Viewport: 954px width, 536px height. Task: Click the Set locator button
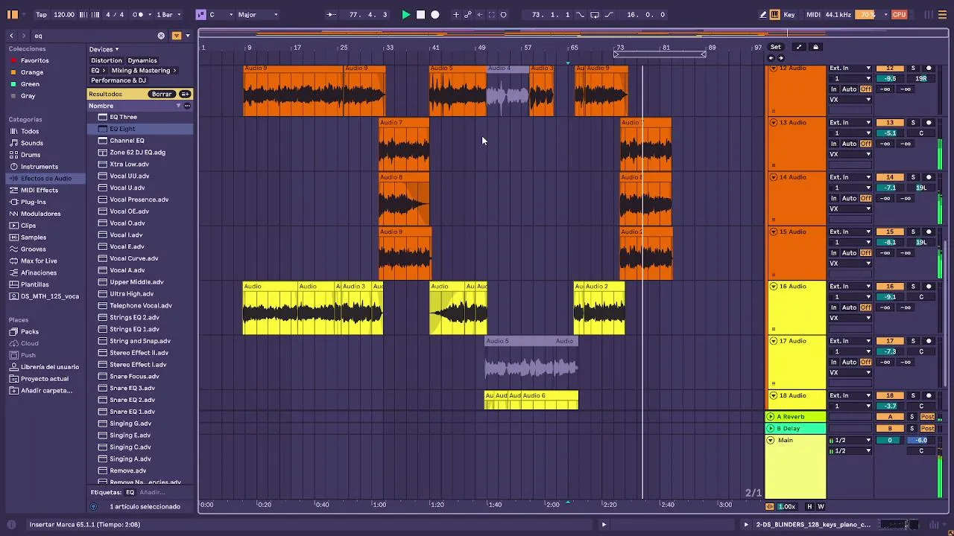point(776,47)
